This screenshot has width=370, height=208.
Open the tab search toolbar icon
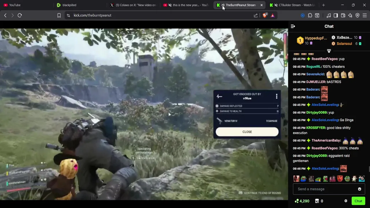(x=317, y=15)
